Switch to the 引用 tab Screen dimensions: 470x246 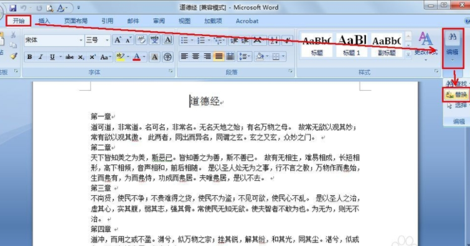[107, 21]
